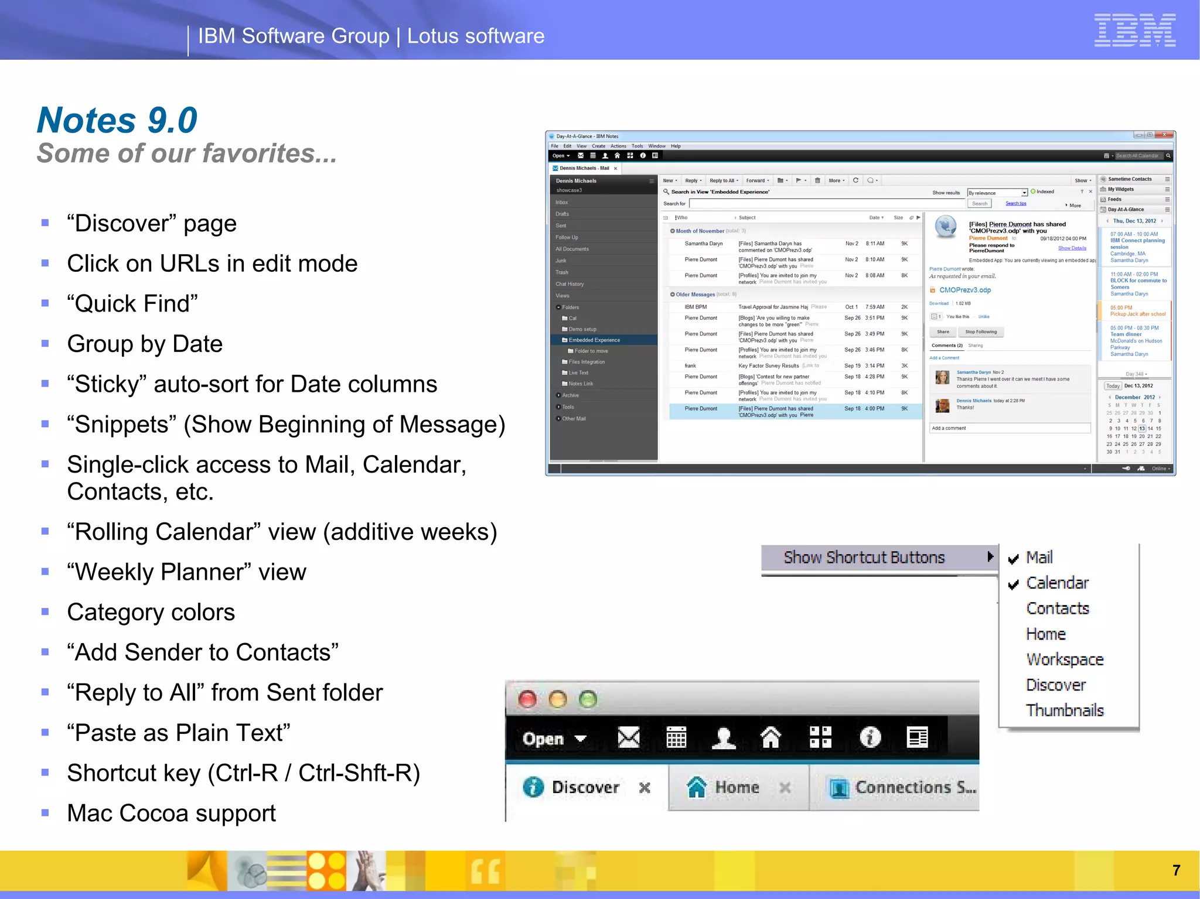The image size is (1200, 899).
Task: Click the help question mark in search bar
Action: 1082,192
